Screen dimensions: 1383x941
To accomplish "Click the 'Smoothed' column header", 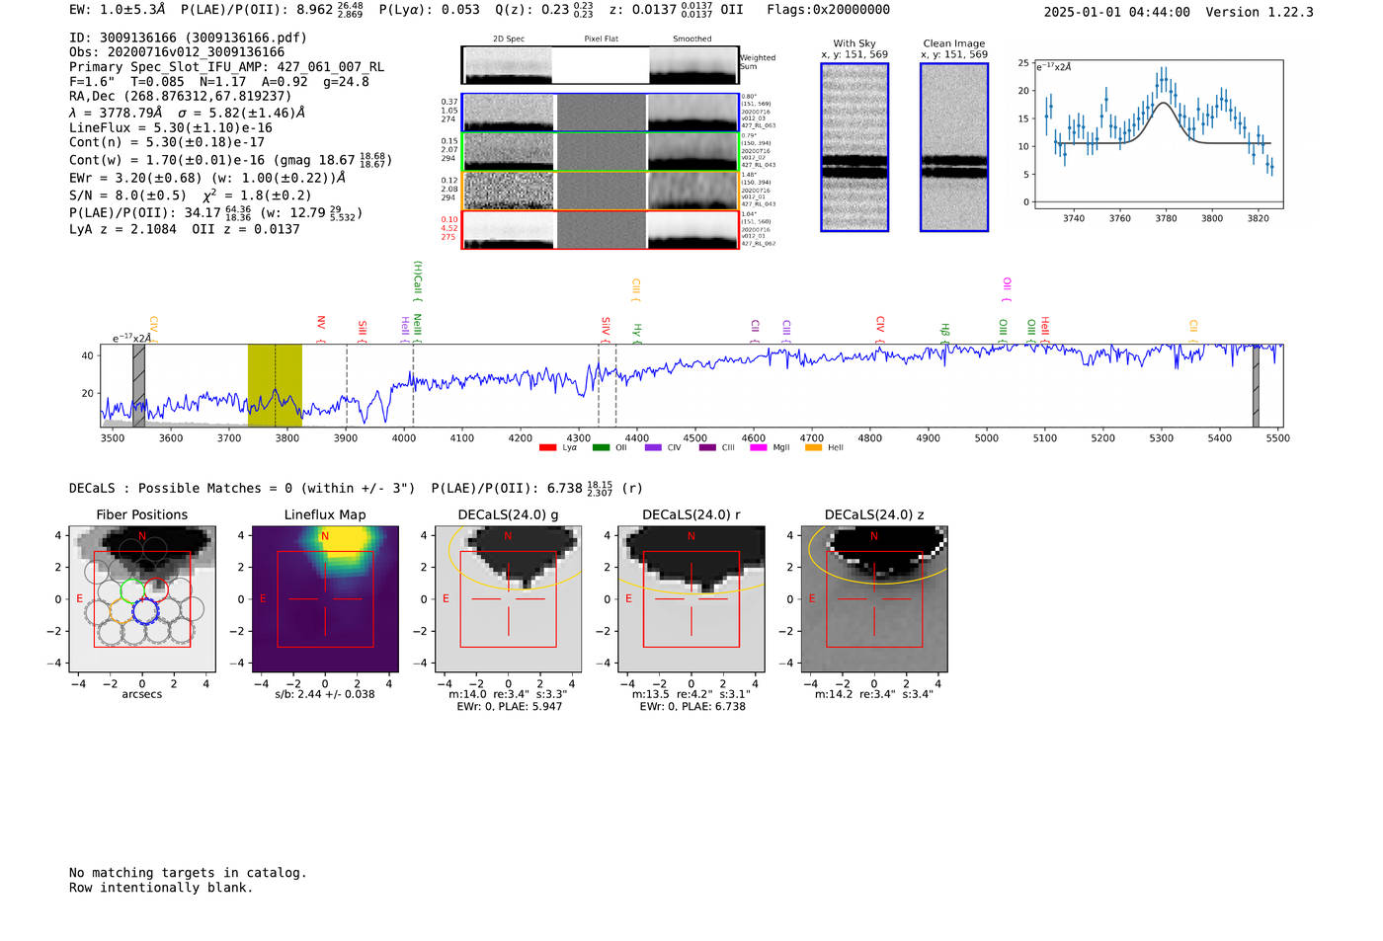I will tap(692, 39).
